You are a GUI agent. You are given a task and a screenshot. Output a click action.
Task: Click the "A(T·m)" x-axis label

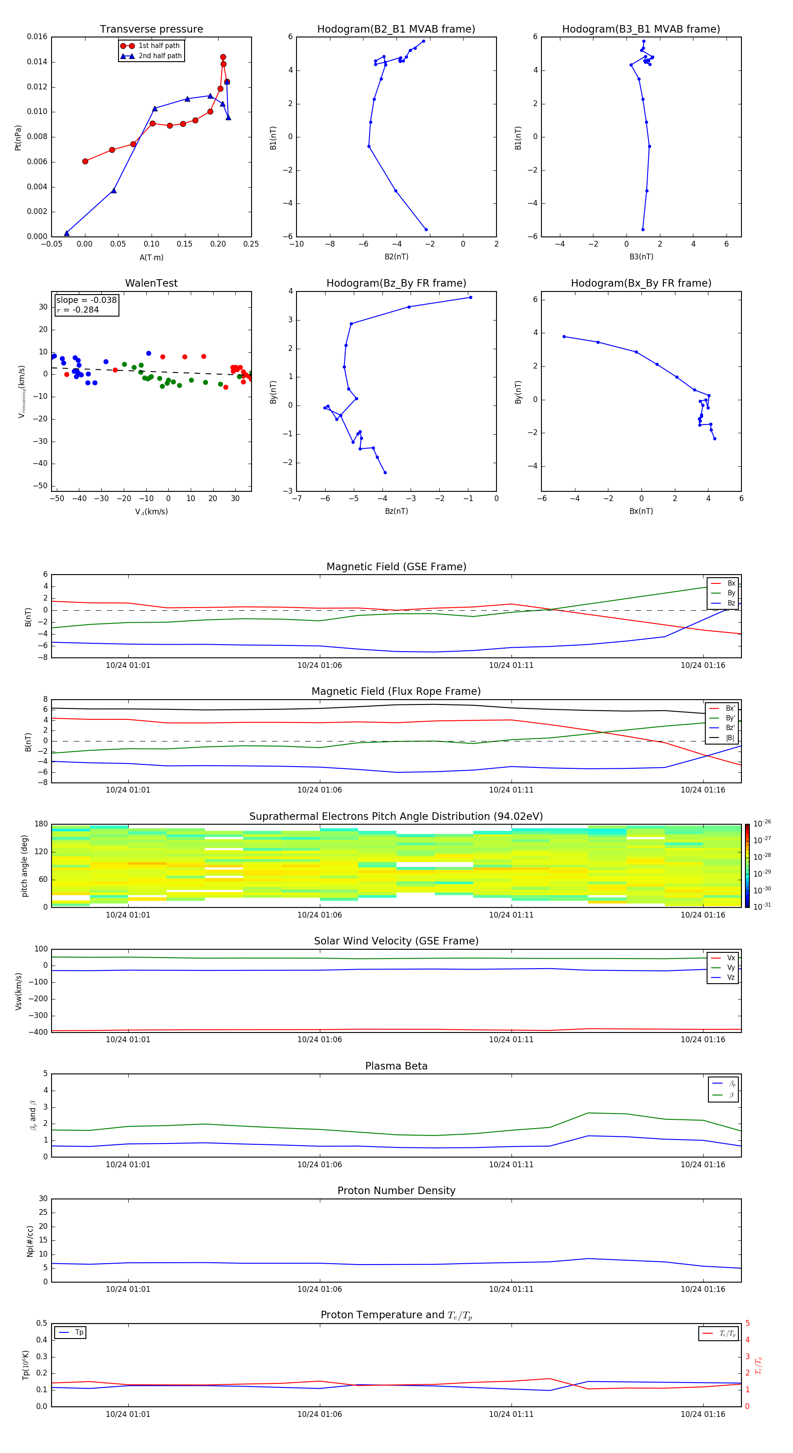point(151,257)
